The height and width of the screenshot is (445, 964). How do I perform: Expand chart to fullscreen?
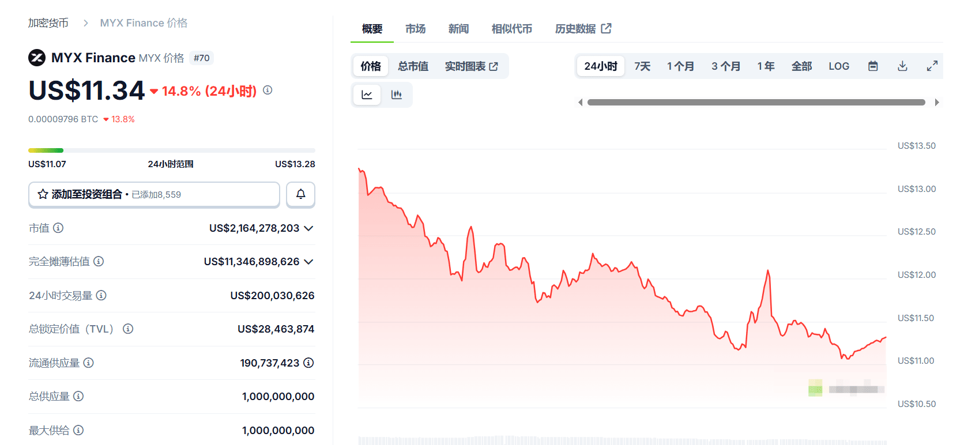coord(932,66)
